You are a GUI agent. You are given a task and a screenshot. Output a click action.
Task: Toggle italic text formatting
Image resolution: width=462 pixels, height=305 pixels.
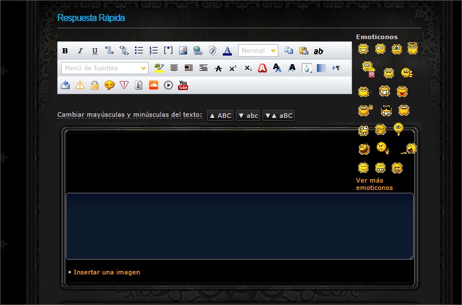pos(80,51)
